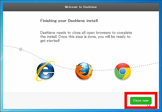The image size is (162, 112).
Task: Select the Firefox browser icon
Action: point(84,71)
